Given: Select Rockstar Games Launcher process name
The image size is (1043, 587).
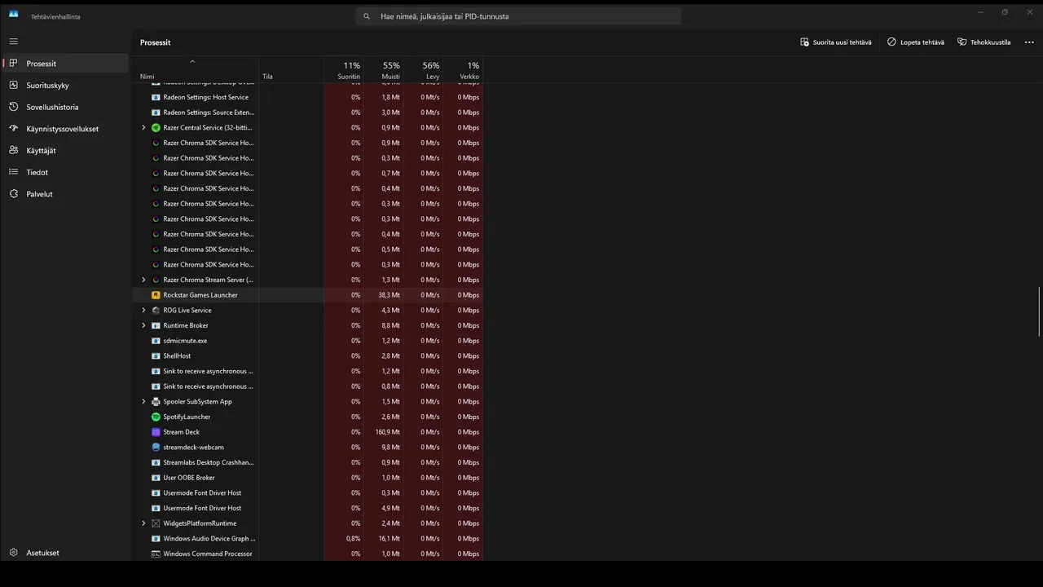Looking at the screenshot, I should pyautogui.click(x=200, y=295).
